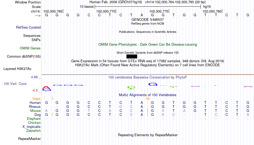Click the large blue G conservation logo
This screenshot has width=254, height=145.
click(153, 84)
